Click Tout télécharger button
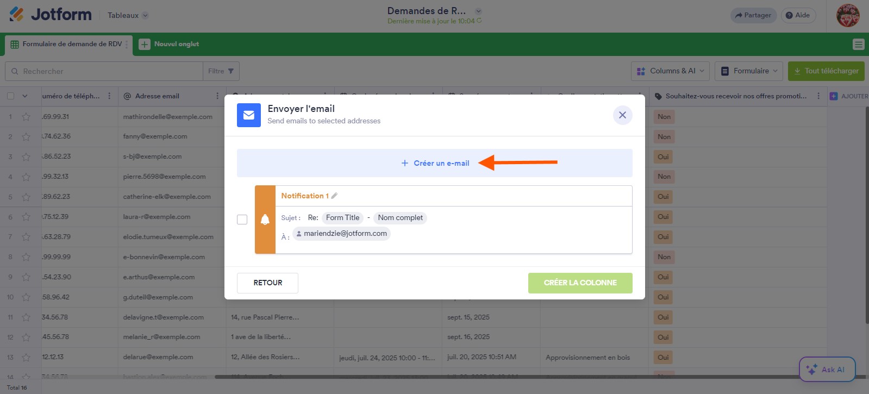Image resolution: width=869 pixels, height=394 pixels. pyautogui.click(x=826, y=71)
